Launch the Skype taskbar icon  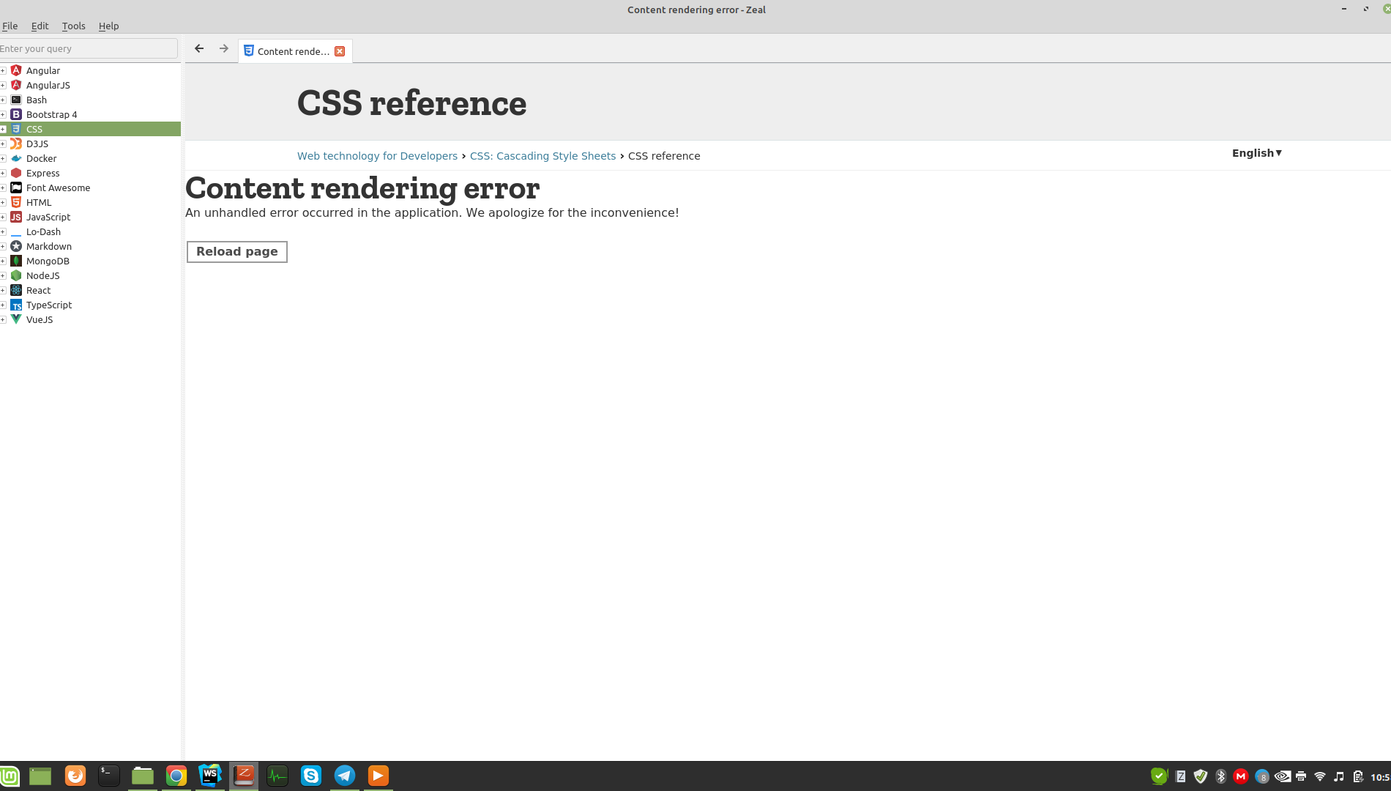click(310, 776)
